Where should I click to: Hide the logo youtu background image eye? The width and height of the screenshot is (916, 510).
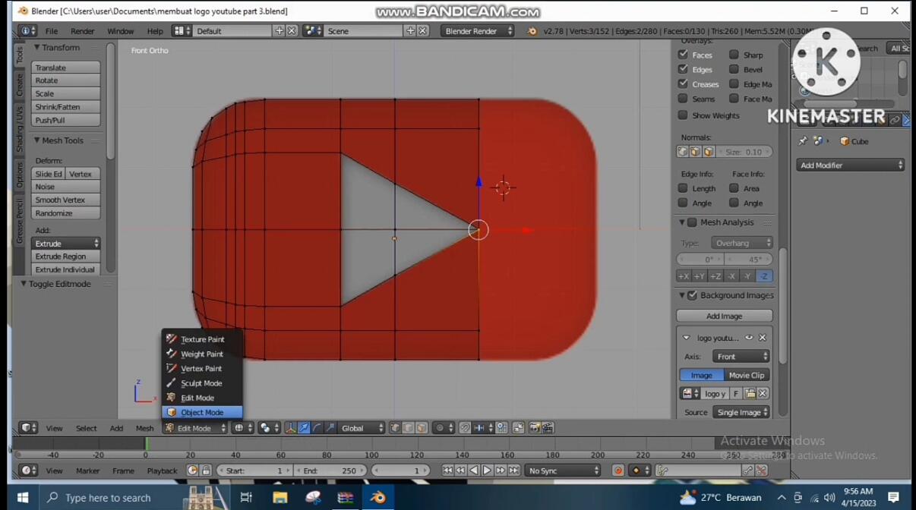pos(749,338)
